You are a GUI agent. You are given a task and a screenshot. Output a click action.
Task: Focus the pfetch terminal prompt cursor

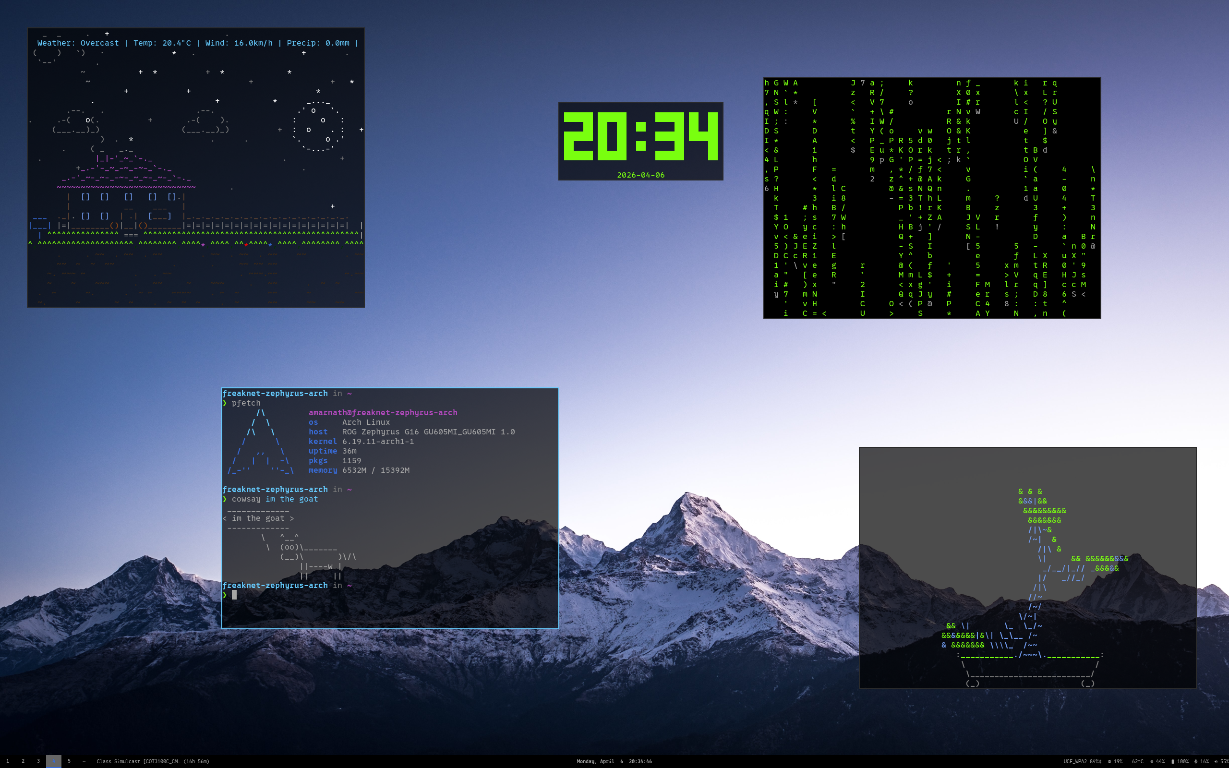(234, 595)
